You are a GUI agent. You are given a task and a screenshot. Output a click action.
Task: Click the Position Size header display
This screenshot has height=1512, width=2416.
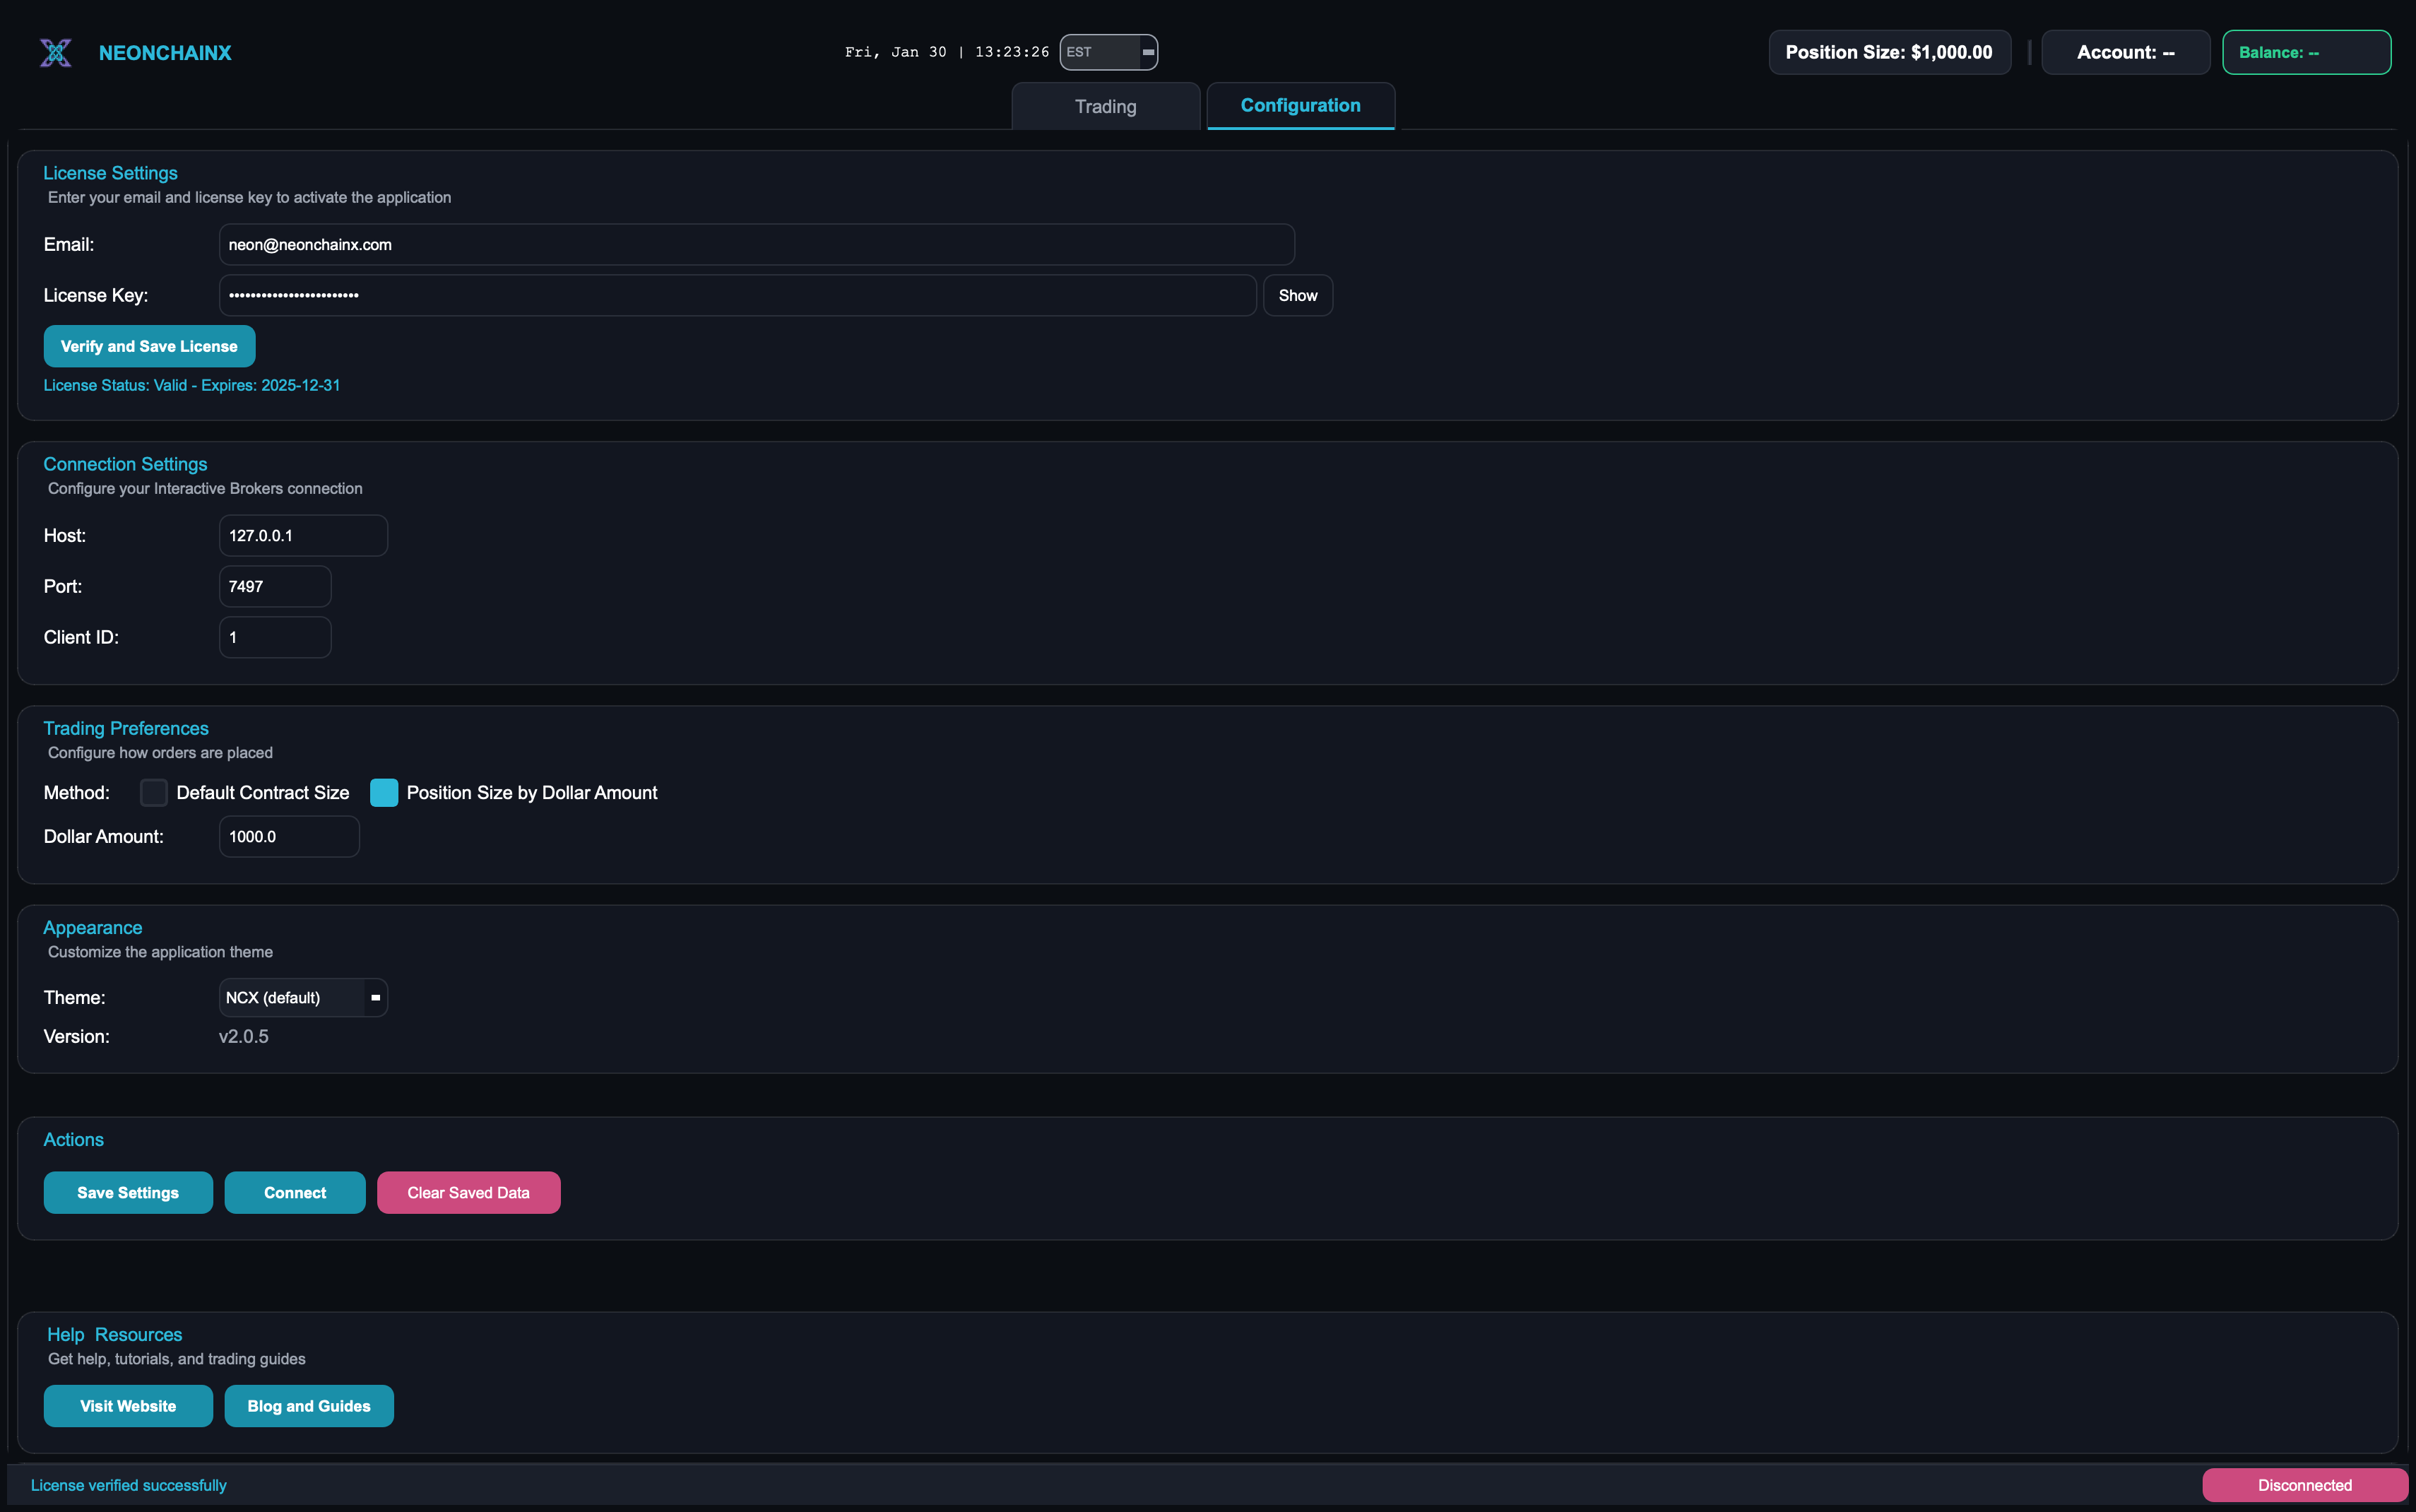[1890, 51]
